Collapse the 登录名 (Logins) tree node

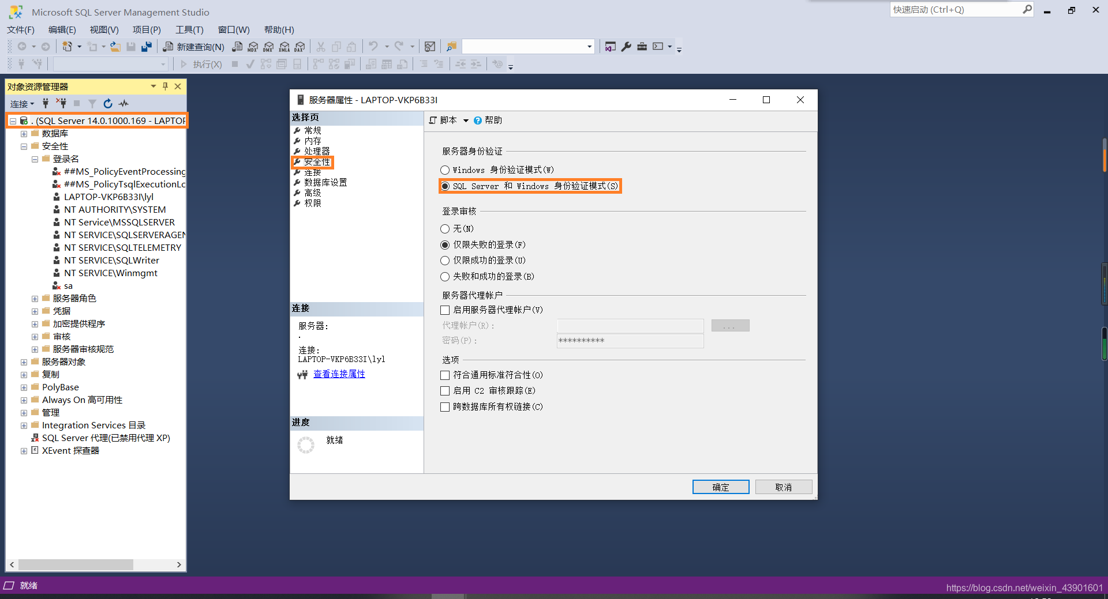[35, 159]
